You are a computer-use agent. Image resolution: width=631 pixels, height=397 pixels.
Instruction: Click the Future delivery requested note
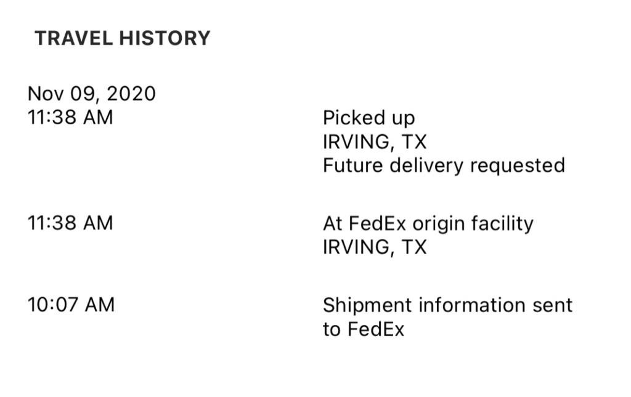click(x=444, y=166)
